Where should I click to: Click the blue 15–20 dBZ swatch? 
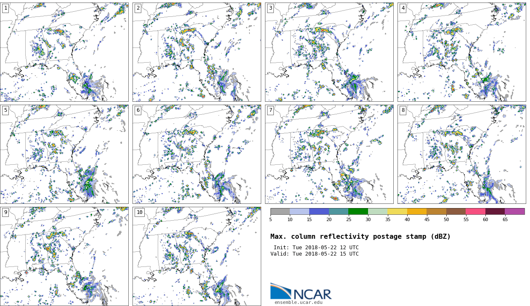coord(319,211)
